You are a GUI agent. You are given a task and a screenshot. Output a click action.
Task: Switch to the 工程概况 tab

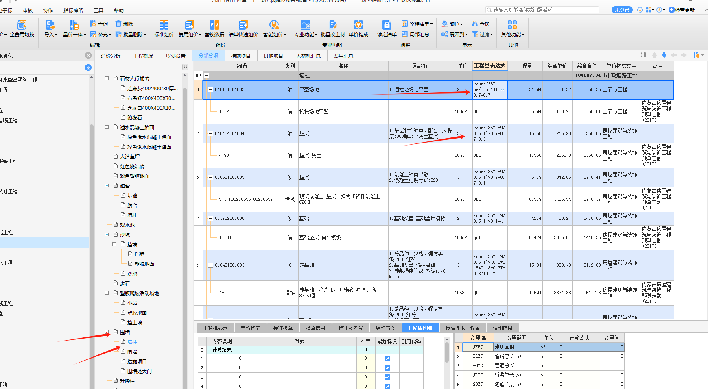(143, 56)
